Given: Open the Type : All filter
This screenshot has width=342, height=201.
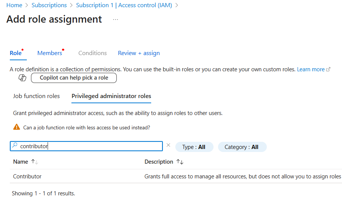Looking at the screenshot, I should pos(194,147).
